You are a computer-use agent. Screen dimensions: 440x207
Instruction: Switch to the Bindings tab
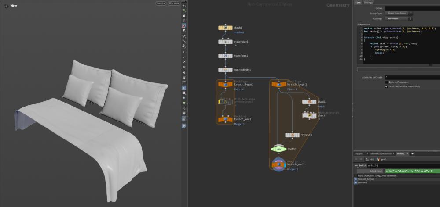pos(368,3)
